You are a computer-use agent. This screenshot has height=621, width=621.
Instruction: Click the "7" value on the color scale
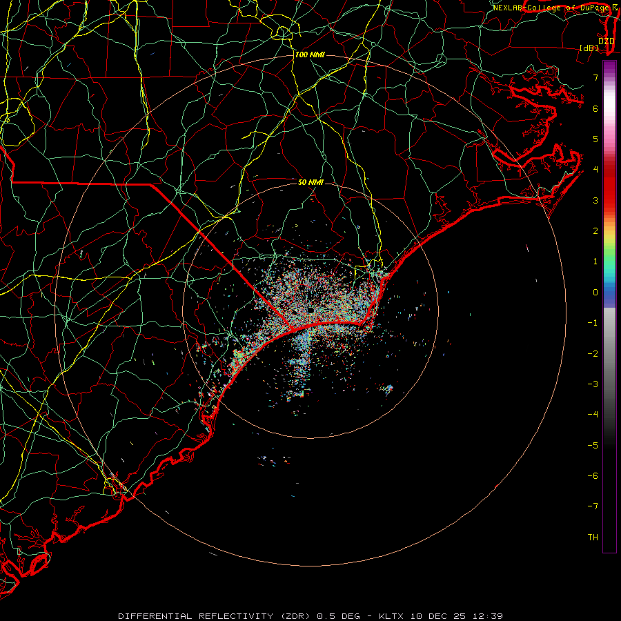click(x=595, y=77)
